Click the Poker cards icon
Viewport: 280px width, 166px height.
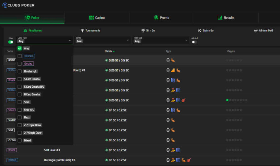tap(28, 17)
